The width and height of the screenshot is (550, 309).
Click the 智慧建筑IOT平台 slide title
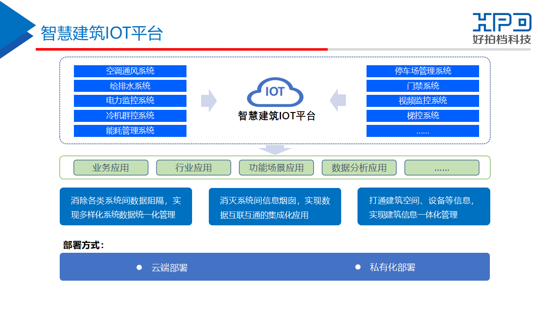tap(102, 33)
